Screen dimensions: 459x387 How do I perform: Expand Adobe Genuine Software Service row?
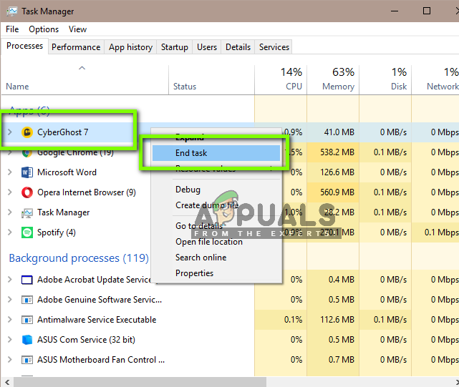coord(9,300)
